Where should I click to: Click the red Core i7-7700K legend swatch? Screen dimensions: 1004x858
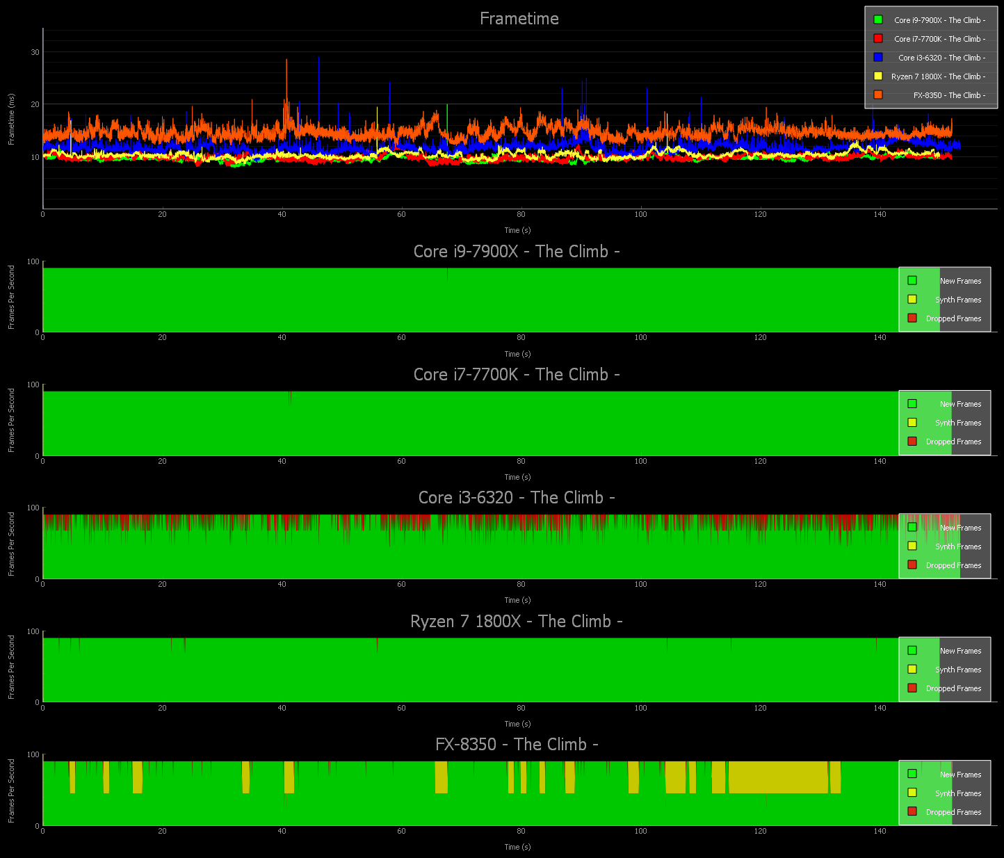coord(878,39)
